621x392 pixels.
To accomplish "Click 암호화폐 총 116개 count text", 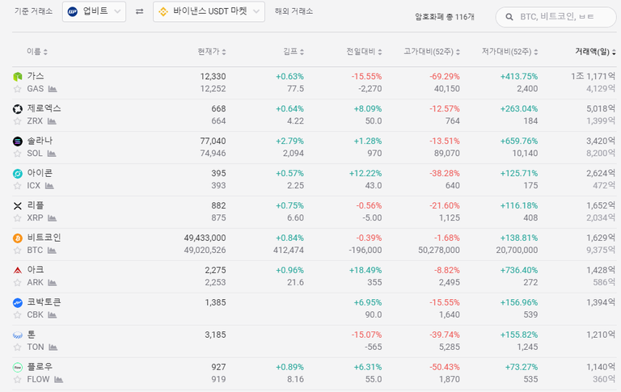I will [445, 17].
